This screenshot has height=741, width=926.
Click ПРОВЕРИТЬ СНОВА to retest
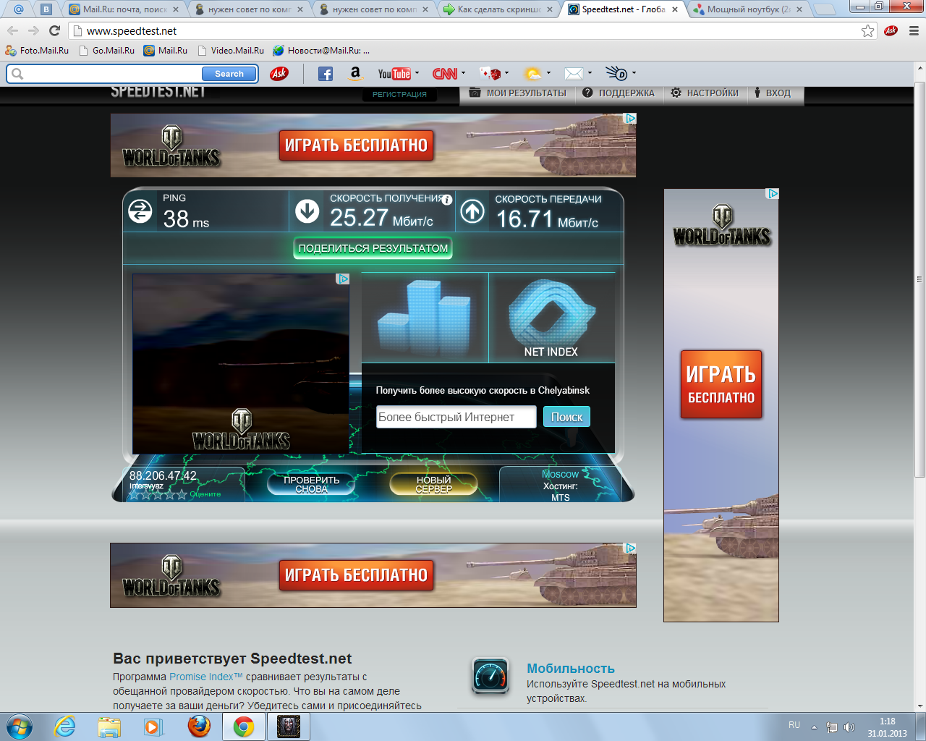click(311, 484)
